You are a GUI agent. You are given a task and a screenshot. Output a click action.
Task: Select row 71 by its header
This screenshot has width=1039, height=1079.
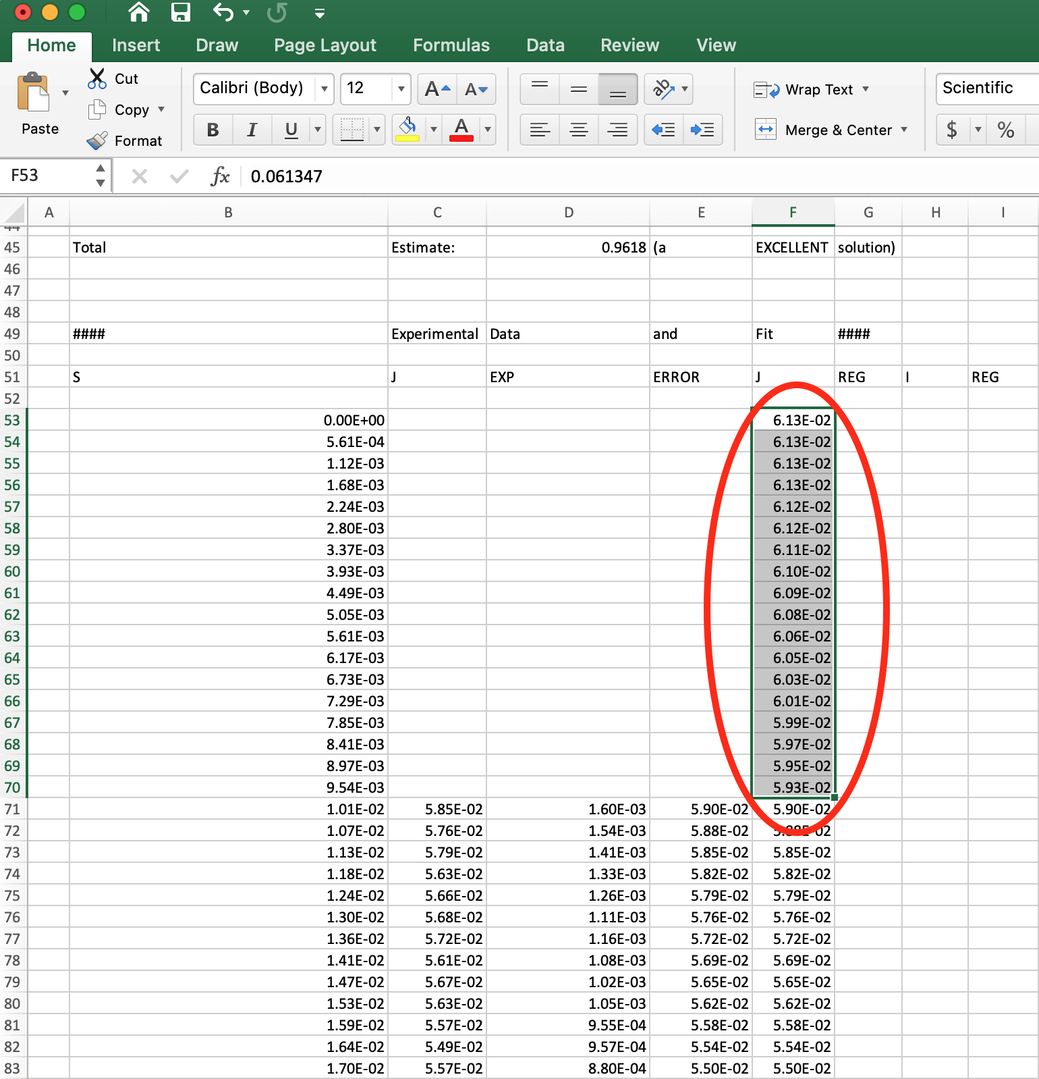[x=13, y=809]
